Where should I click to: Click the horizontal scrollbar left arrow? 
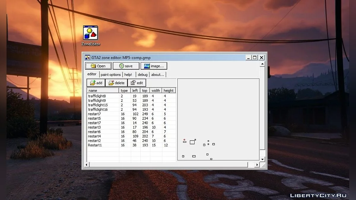click(87, 165)
